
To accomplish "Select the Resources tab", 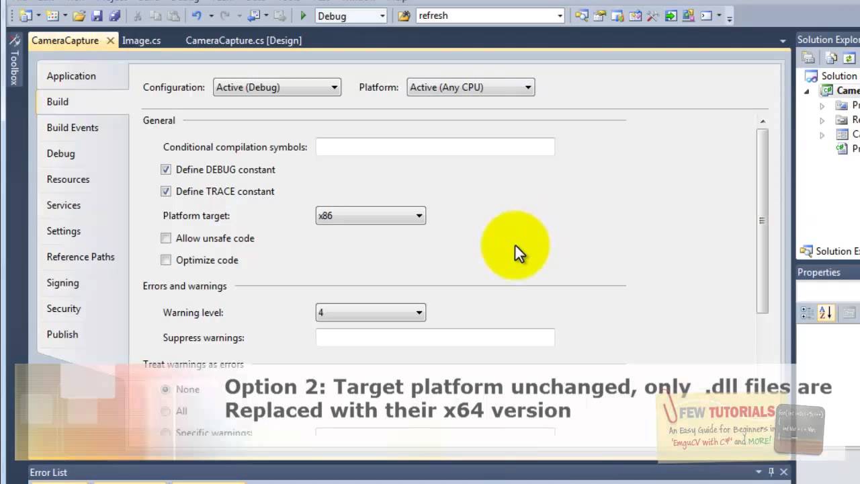I will coord(68,179).
